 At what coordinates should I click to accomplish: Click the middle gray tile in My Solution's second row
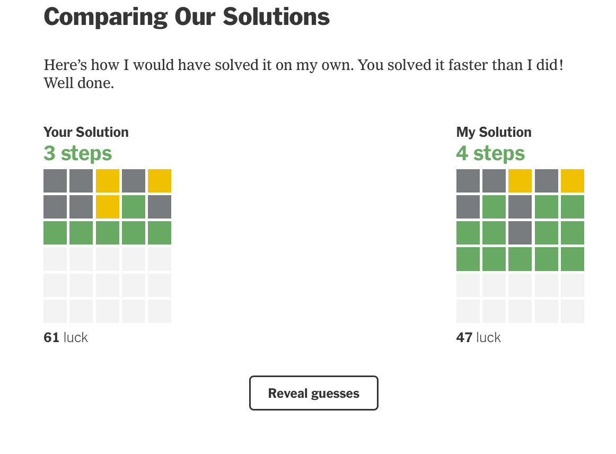(x=520, y=207)
